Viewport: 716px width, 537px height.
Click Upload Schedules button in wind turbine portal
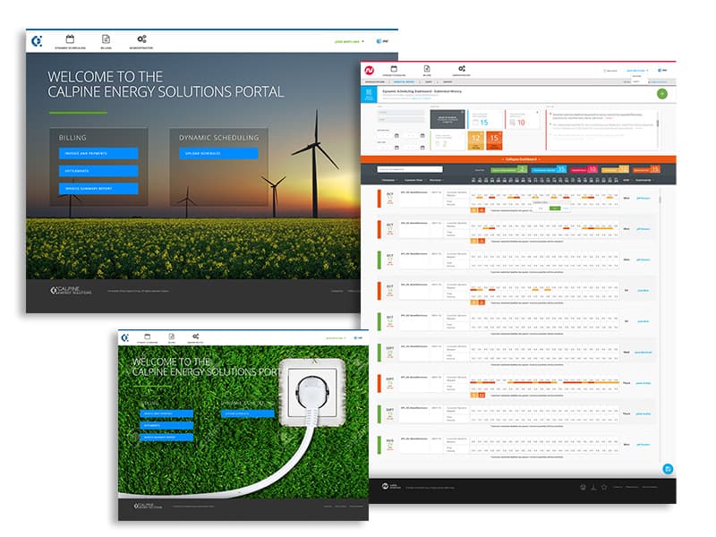point(217,153)
